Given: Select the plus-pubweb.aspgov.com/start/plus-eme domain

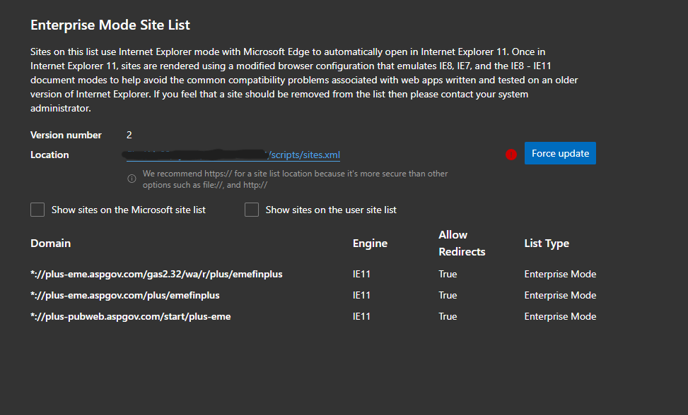Looking at the screenshot, I should pyautogui.click(x=131, y=316).
